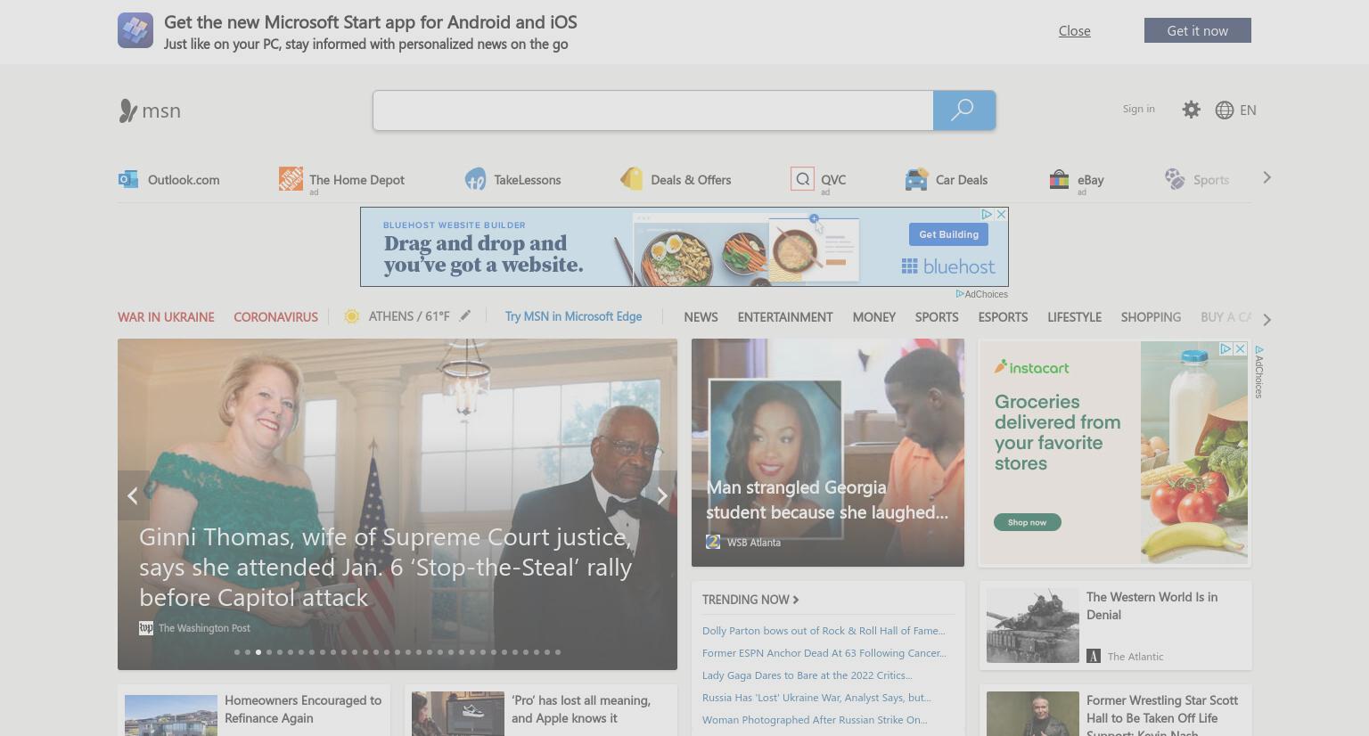Viewport: 1369px width, 736px height.
Task: Click The Atlantic source icon
Action: (1094, 656)
